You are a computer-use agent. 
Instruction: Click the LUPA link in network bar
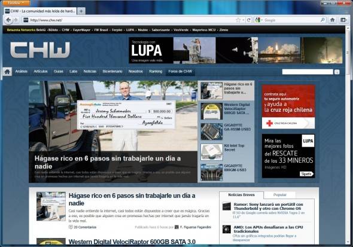[x=130, y=30]
